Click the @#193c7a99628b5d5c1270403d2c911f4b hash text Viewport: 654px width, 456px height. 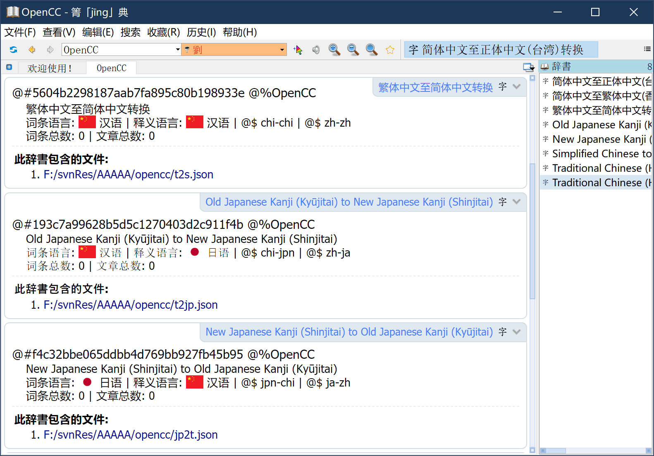128,225
